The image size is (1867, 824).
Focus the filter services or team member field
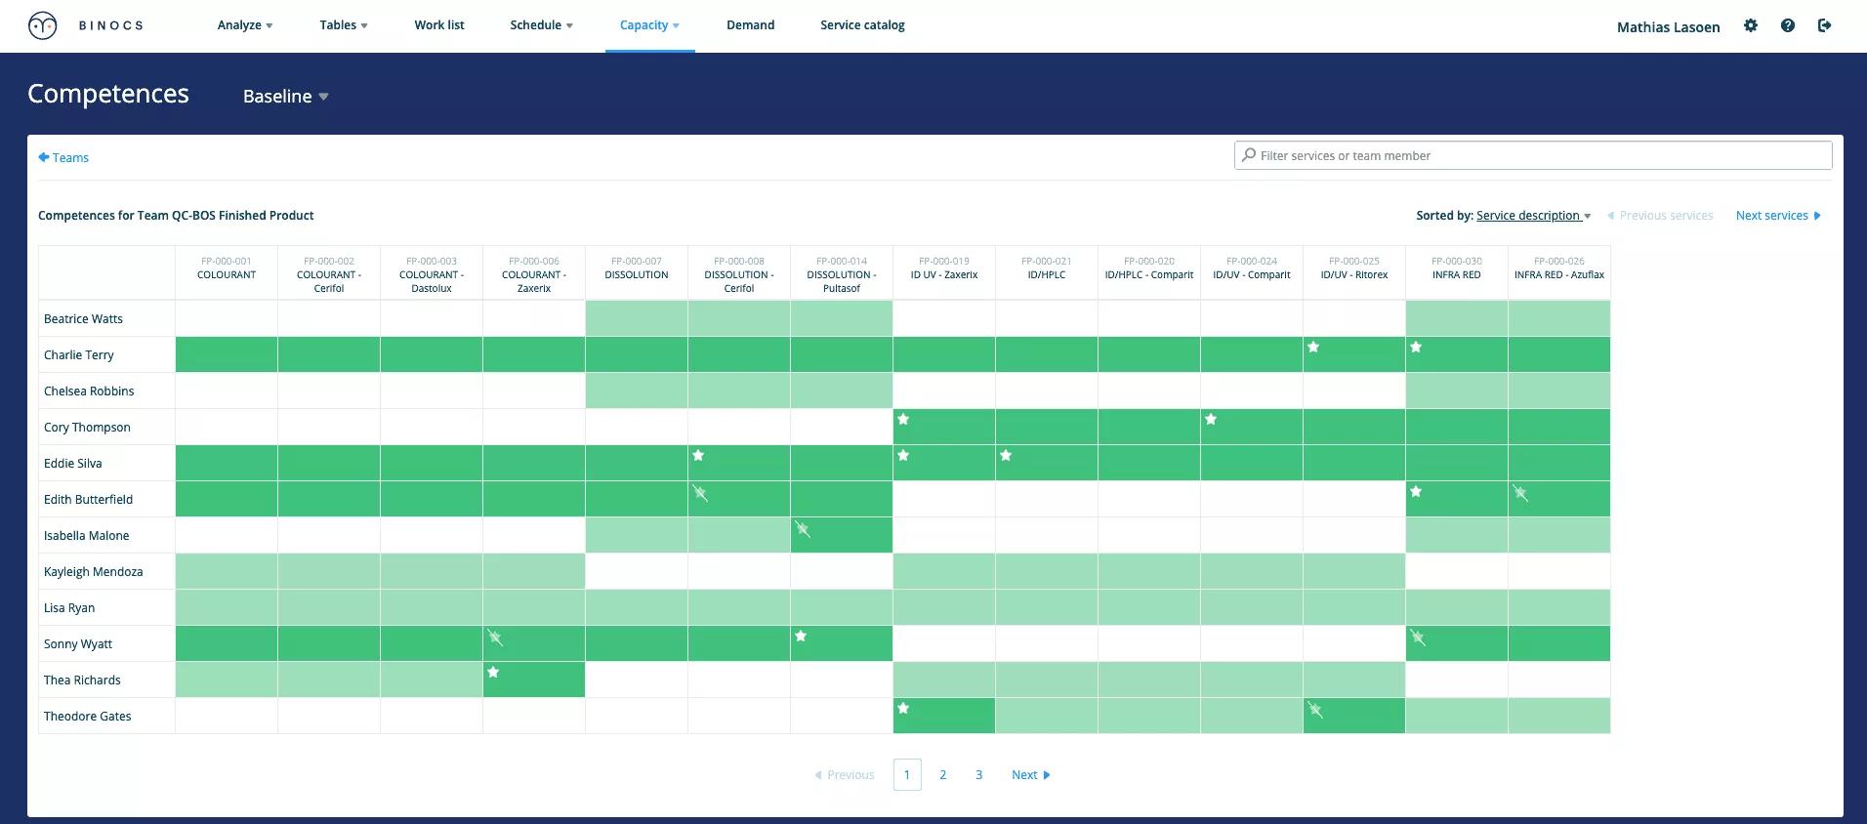coord(1533,155)
